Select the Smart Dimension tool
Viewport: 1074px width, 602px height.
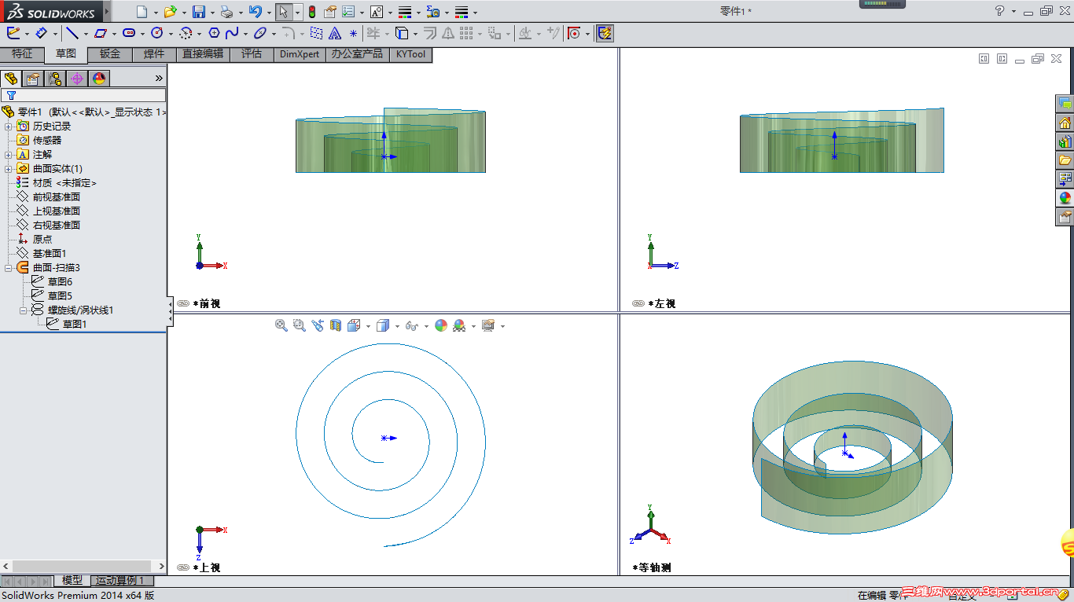(x=42, y=33)
